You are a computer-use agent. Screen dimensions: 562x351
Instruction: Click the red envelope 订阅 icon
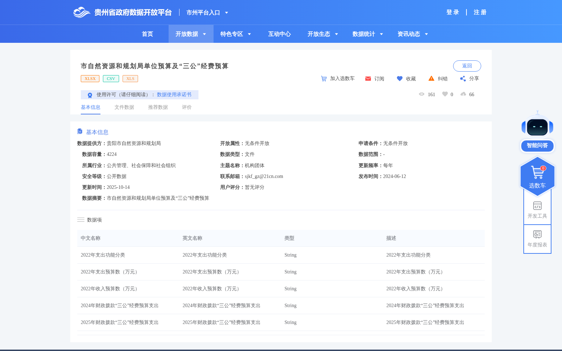tap(368, 79)
